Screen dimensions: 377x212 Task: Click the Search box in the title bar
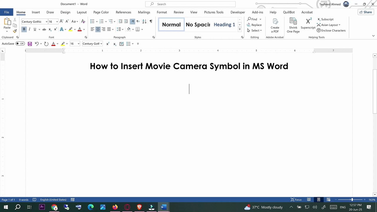[x=190, y=4]
